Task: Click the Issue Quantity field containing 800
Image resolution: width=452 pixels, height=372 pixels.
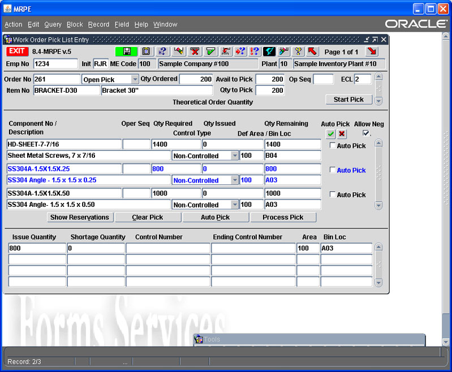Action: pos(37,248)
